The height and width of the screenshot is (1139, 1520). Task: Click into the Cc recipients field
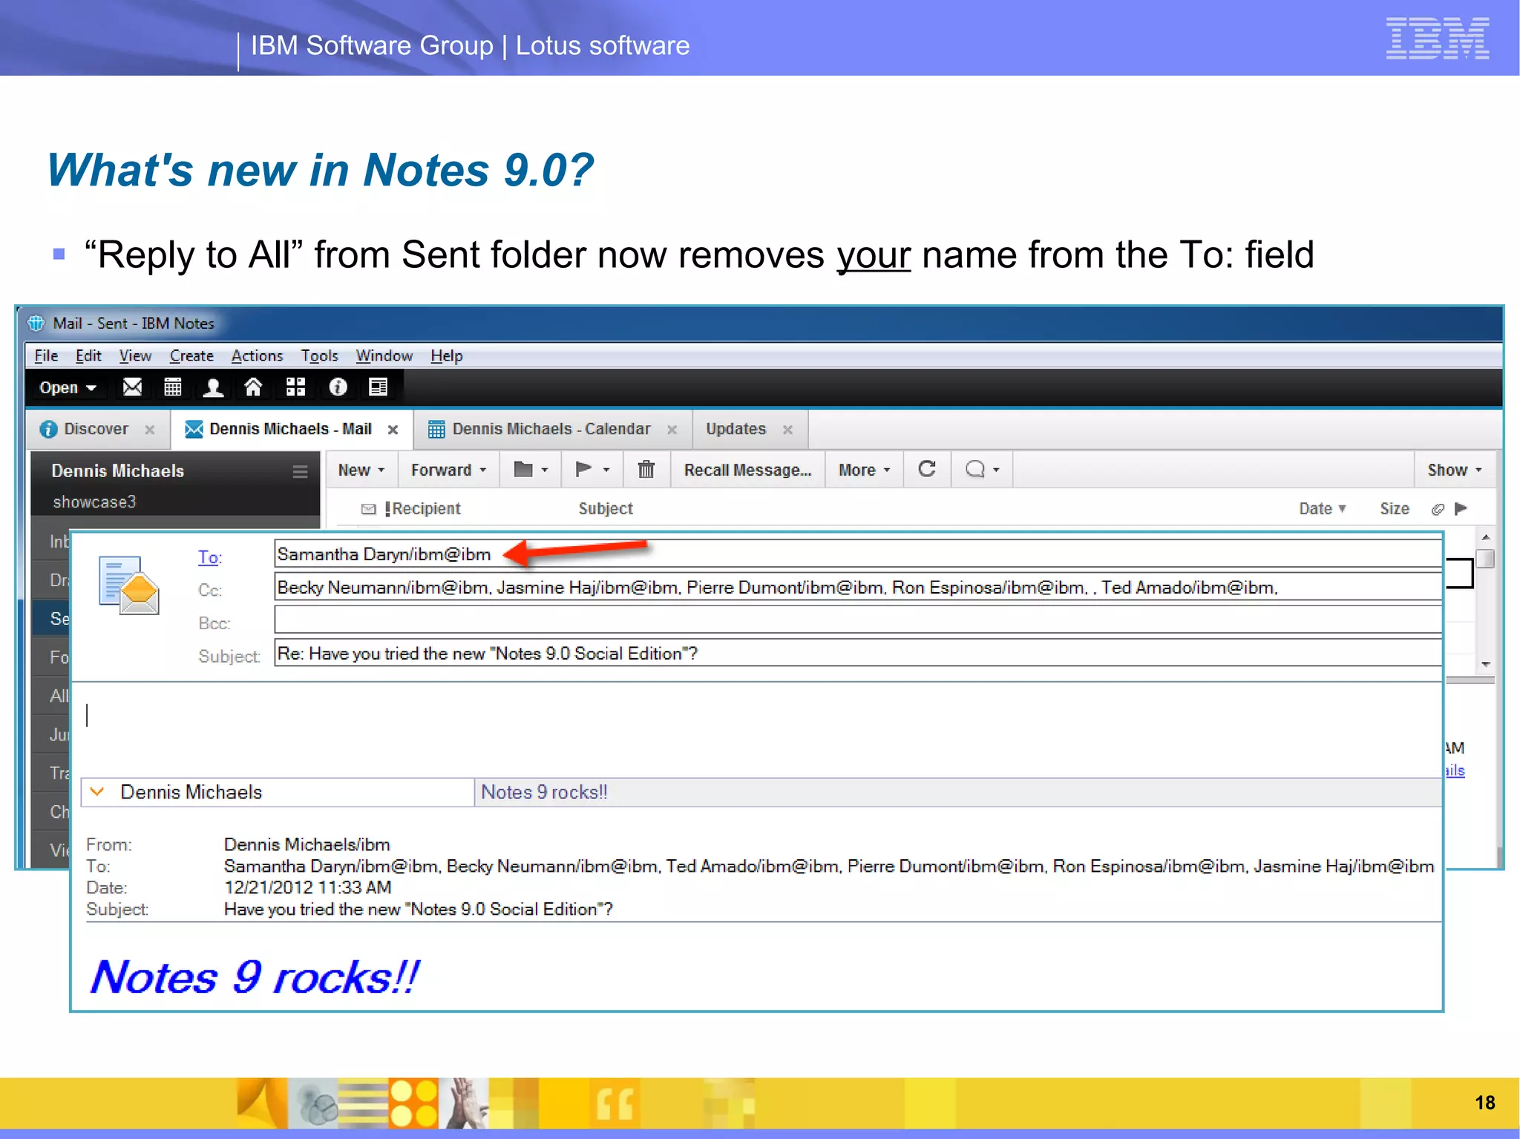[858, 587]
